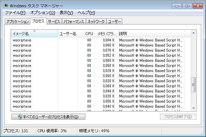Maximize the Task Manager window
Viewport: 206px width, 137px height.
[x=187, y=6]
